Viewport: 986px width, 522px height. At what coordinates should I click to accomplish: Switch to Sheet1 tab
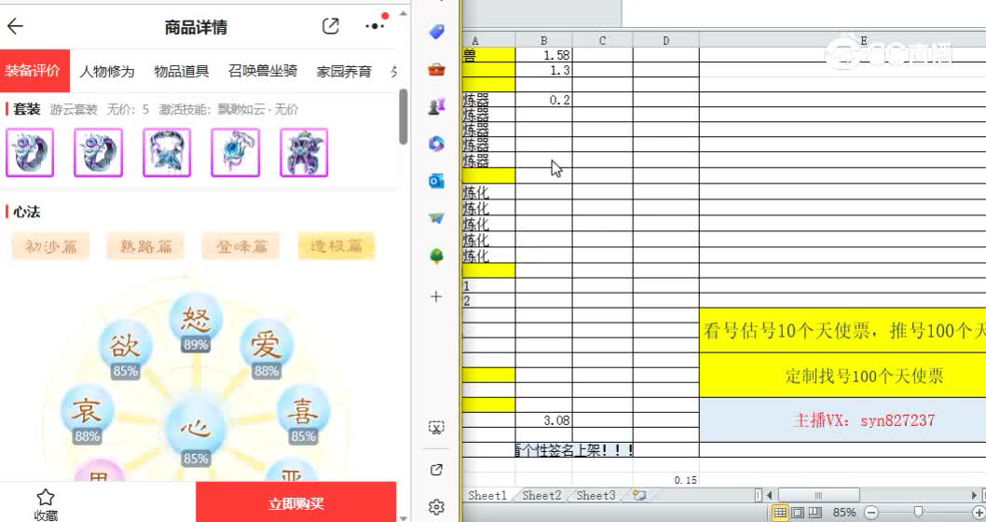click(x=487, y=496)
